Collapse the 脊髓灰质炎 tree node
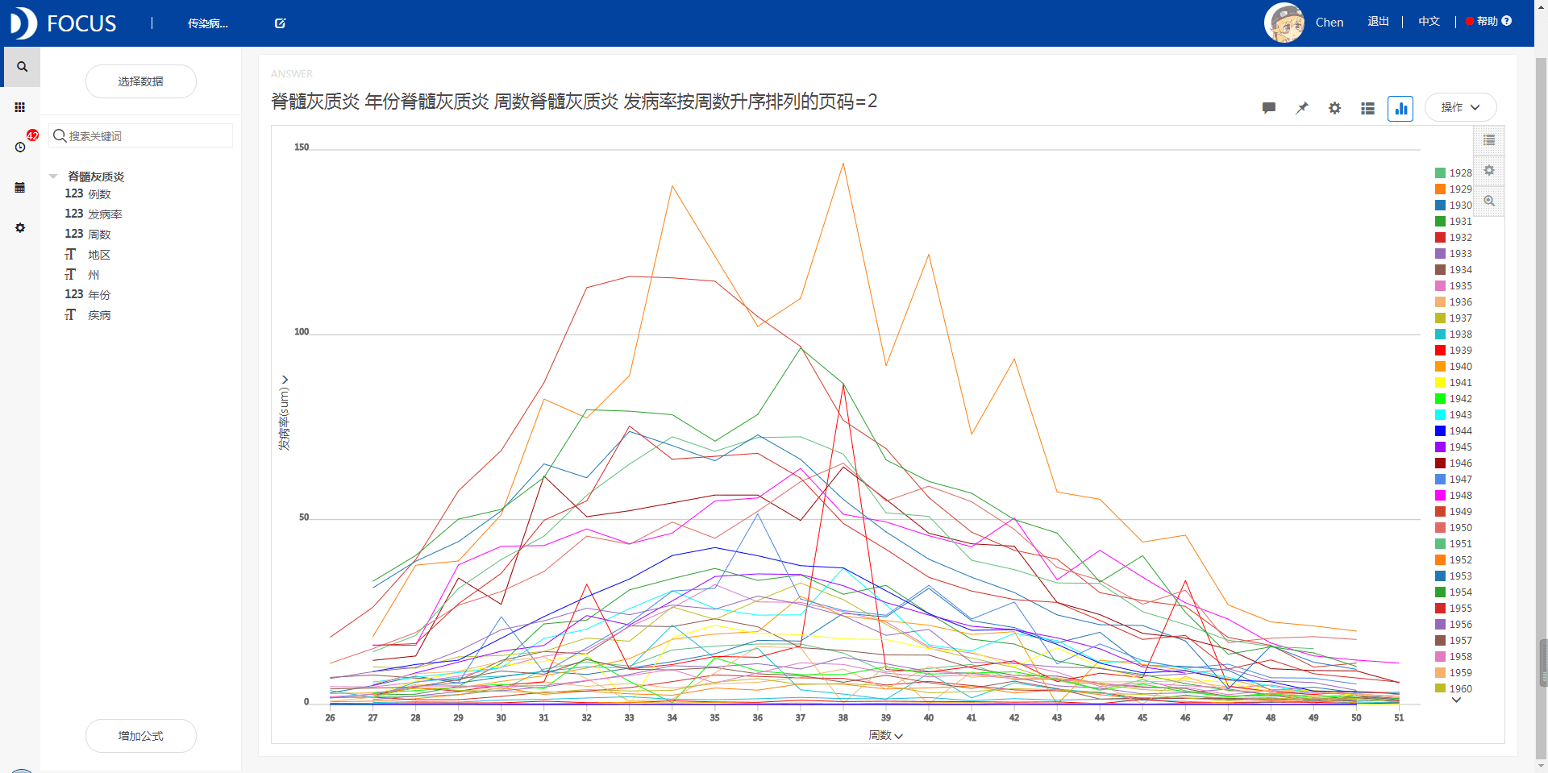Viewport: 1548px width, 773px height. pos(53,176)
